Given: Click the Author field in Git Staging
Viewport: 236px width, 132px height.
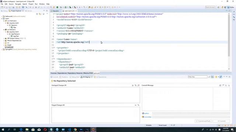Looking at the screenshot, I should click(x=191, y=113).
